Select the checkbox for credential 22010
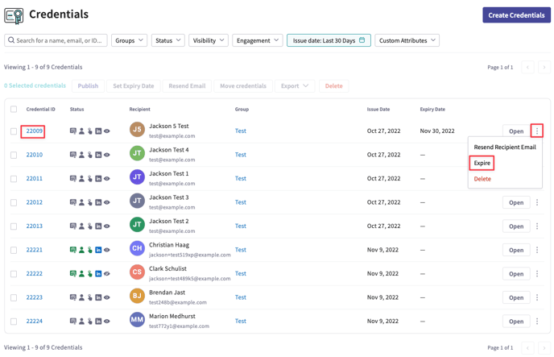The height and width of the screenshot is (357, 554). (14, 155)
